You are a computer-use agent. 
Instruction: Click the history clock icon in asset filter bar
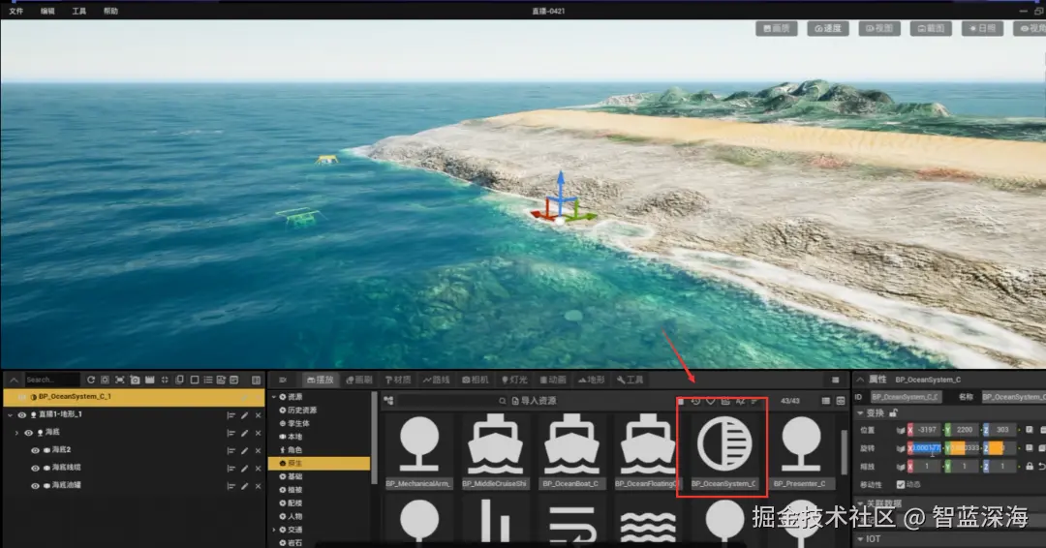click(x=695, y=401)
